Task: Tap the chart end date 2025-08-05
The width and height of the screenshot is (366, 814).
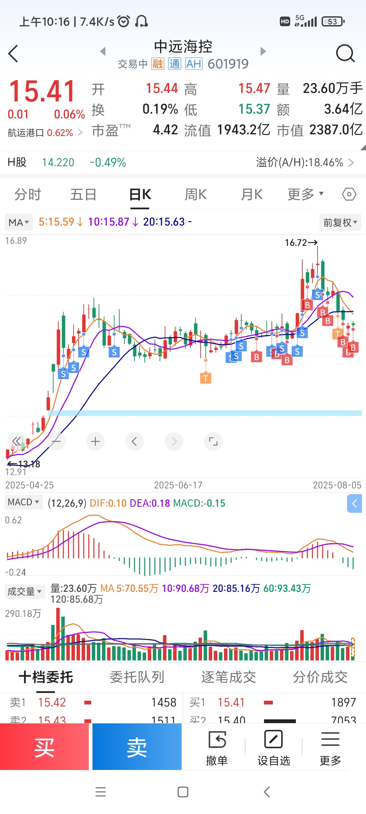Action: pos(337,485)
